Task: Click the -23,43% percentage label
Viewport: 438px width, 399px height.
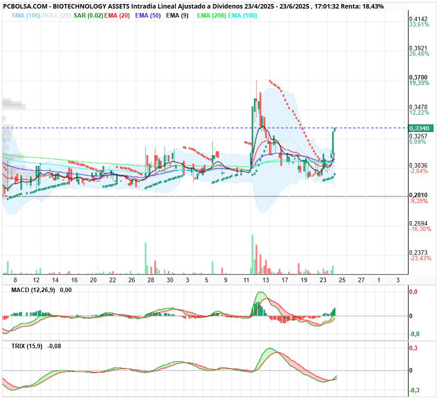Action: click(x=420, y=258)
